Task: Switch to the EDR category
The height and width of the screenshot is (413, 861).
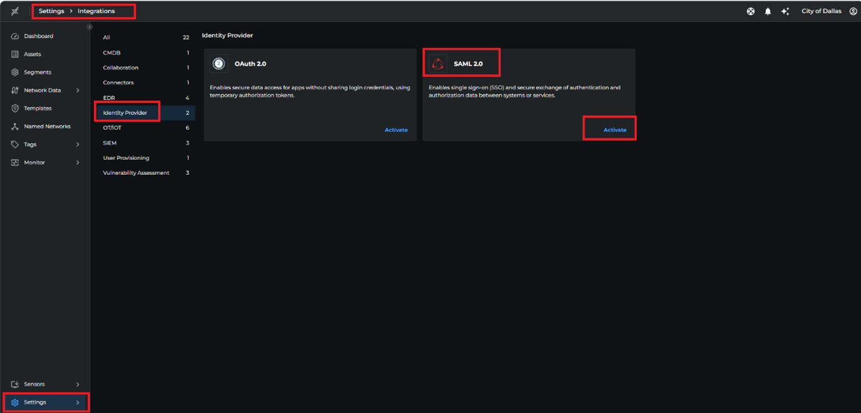Action: pyautogui.click(x=109, y=97)
